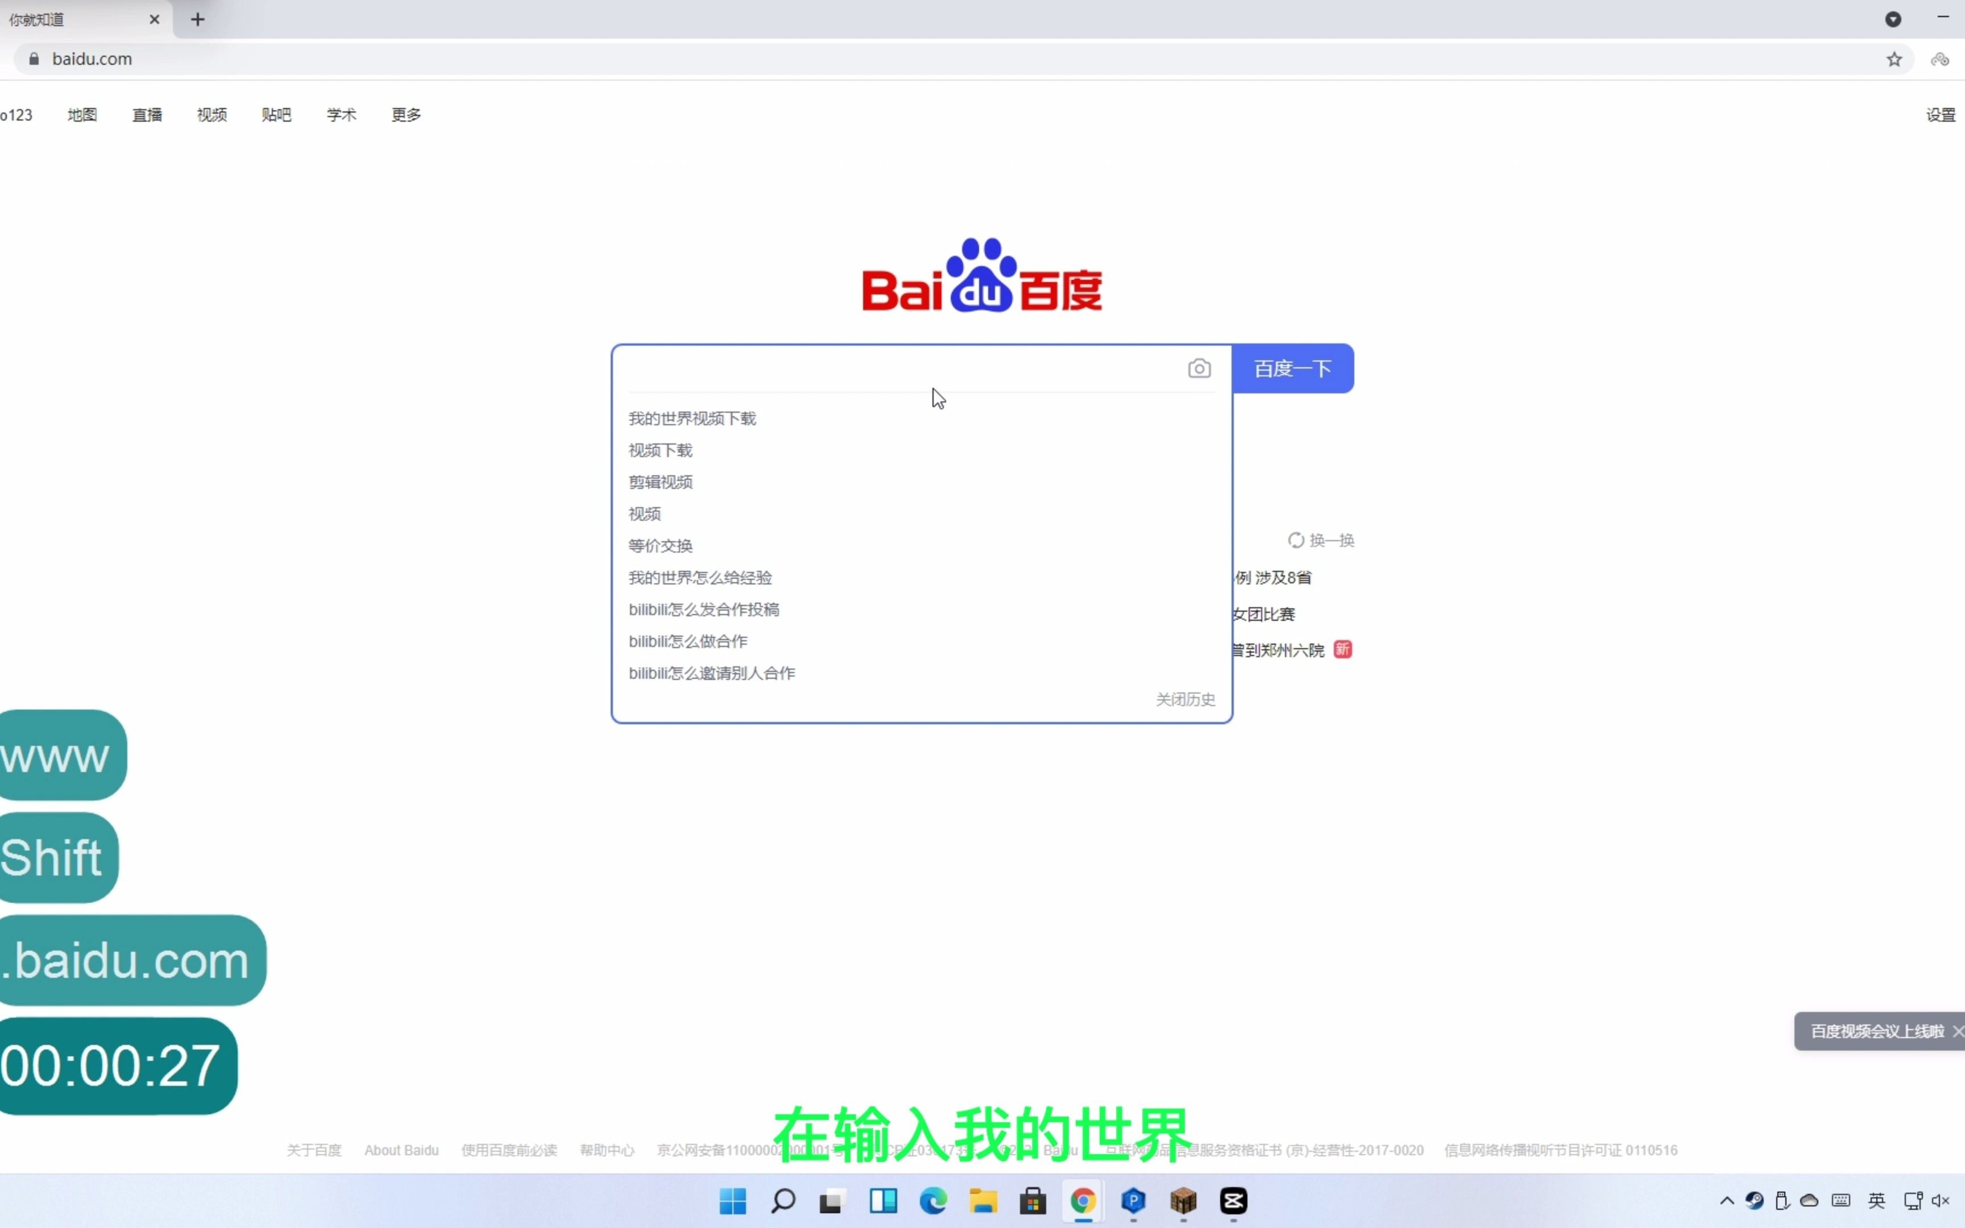Click the camera image-search icon in search box

coord(1199,369)
